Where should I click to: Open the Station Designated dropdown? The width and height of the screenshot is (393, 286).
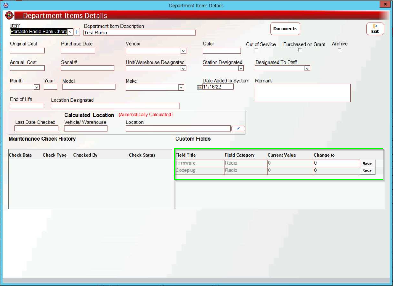[x=241, y=68]
